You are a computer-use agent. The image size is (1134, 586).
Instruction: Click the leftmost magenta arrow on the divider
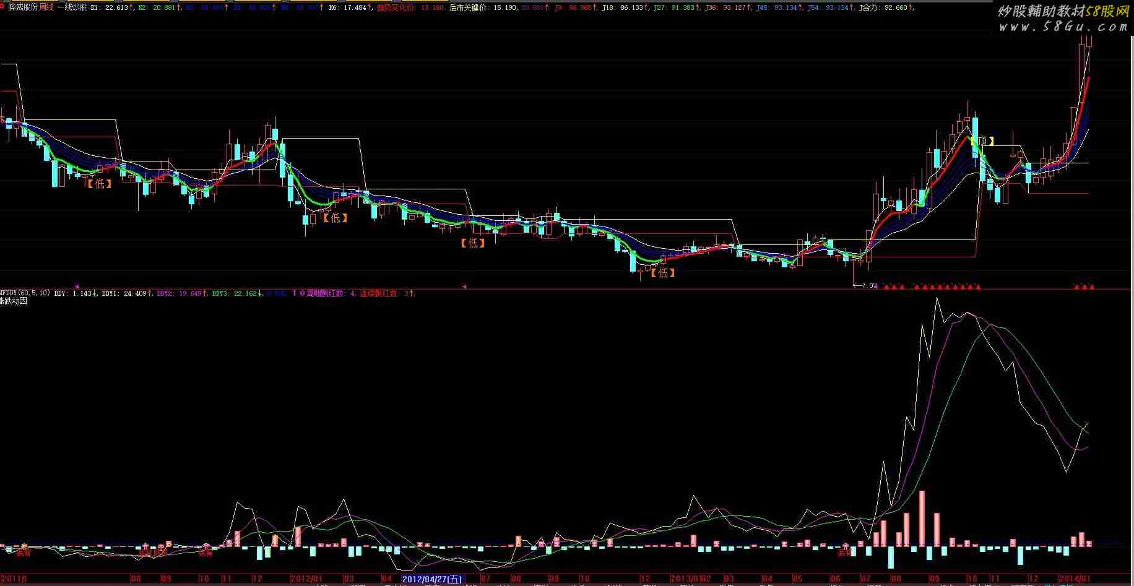[x=77, y=287]
